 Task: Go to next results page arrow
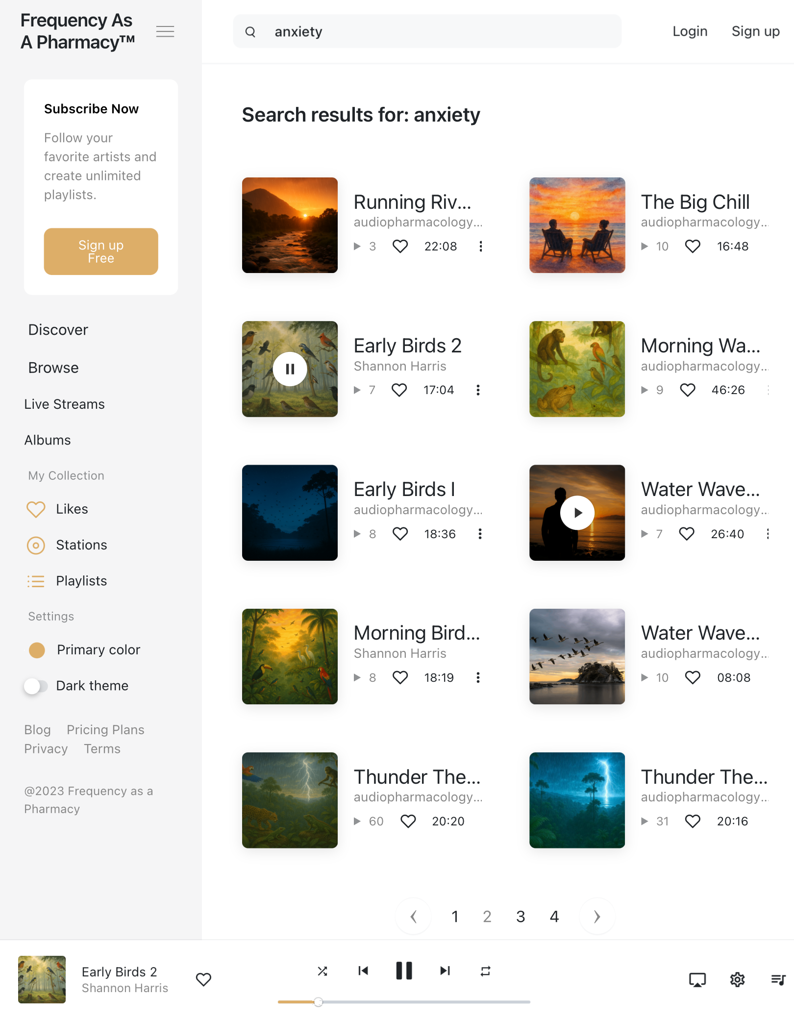[596, 917]
